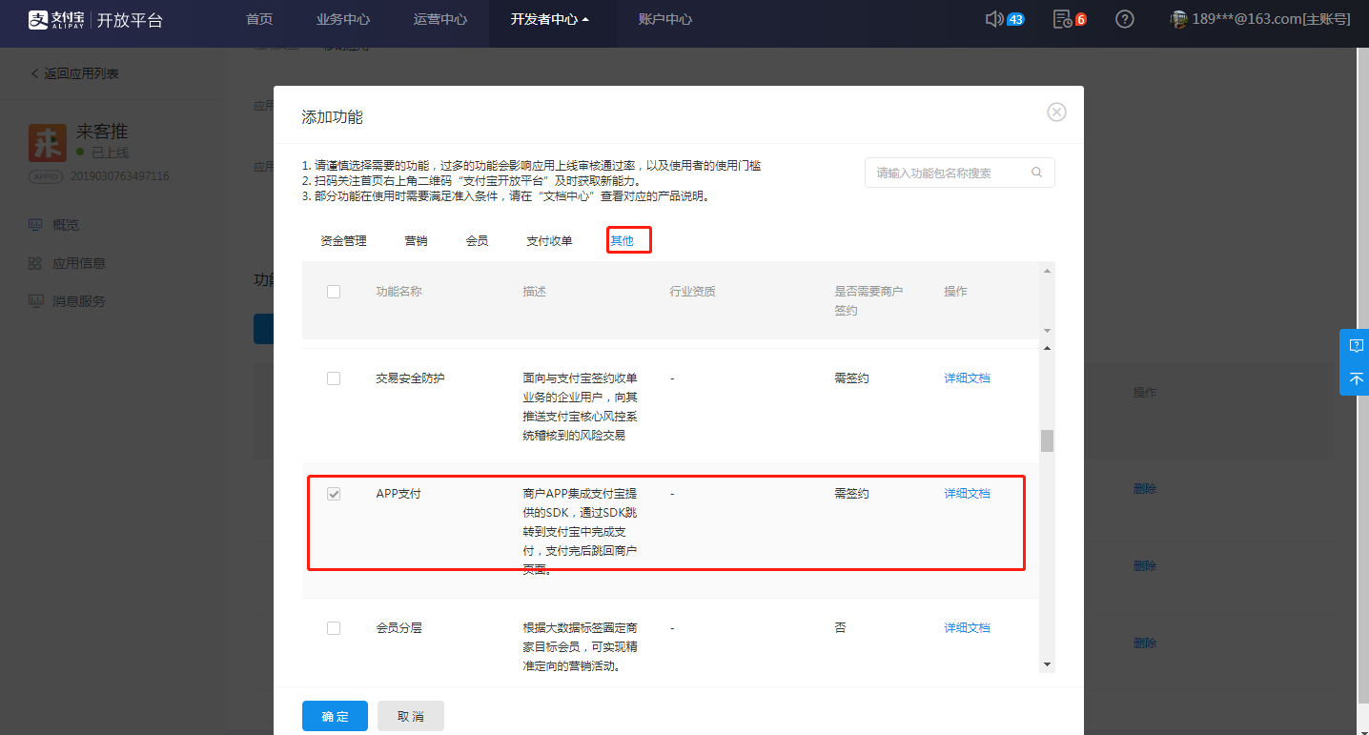Click the 应用信息 sidebar icon
1369x735 pixels.
click(x=35, y=263)
